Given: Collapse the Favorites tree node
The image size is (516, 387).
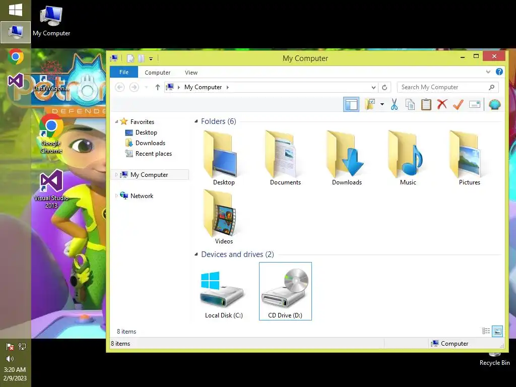Looking at the screenshot, I should coord(116,122).
